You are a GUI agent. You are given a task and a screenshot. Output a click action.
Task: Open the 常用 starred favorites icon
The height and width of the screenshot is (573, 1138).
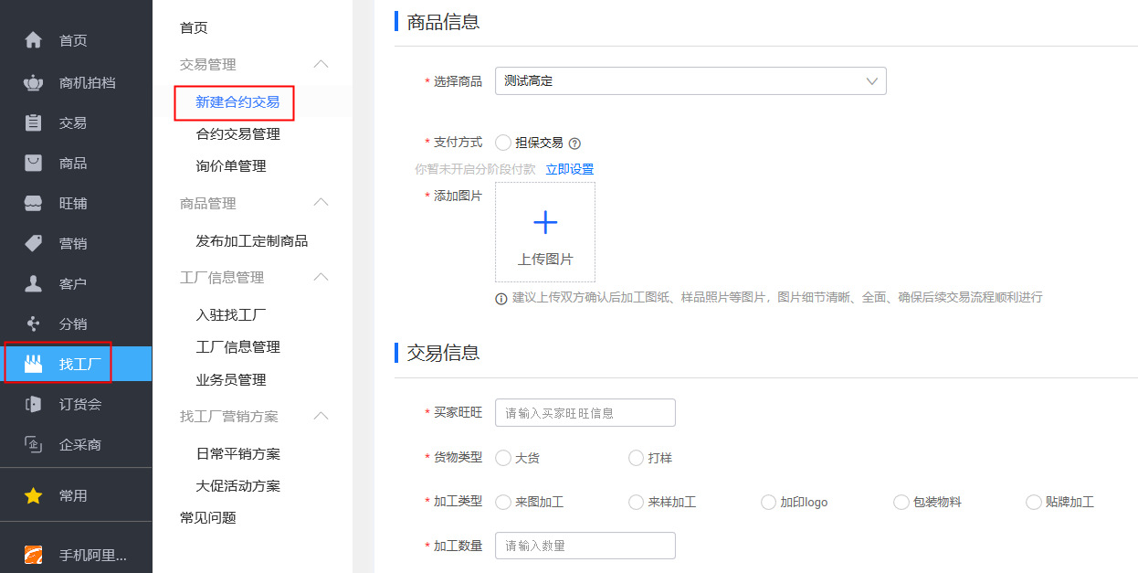[x=33, y=493]
